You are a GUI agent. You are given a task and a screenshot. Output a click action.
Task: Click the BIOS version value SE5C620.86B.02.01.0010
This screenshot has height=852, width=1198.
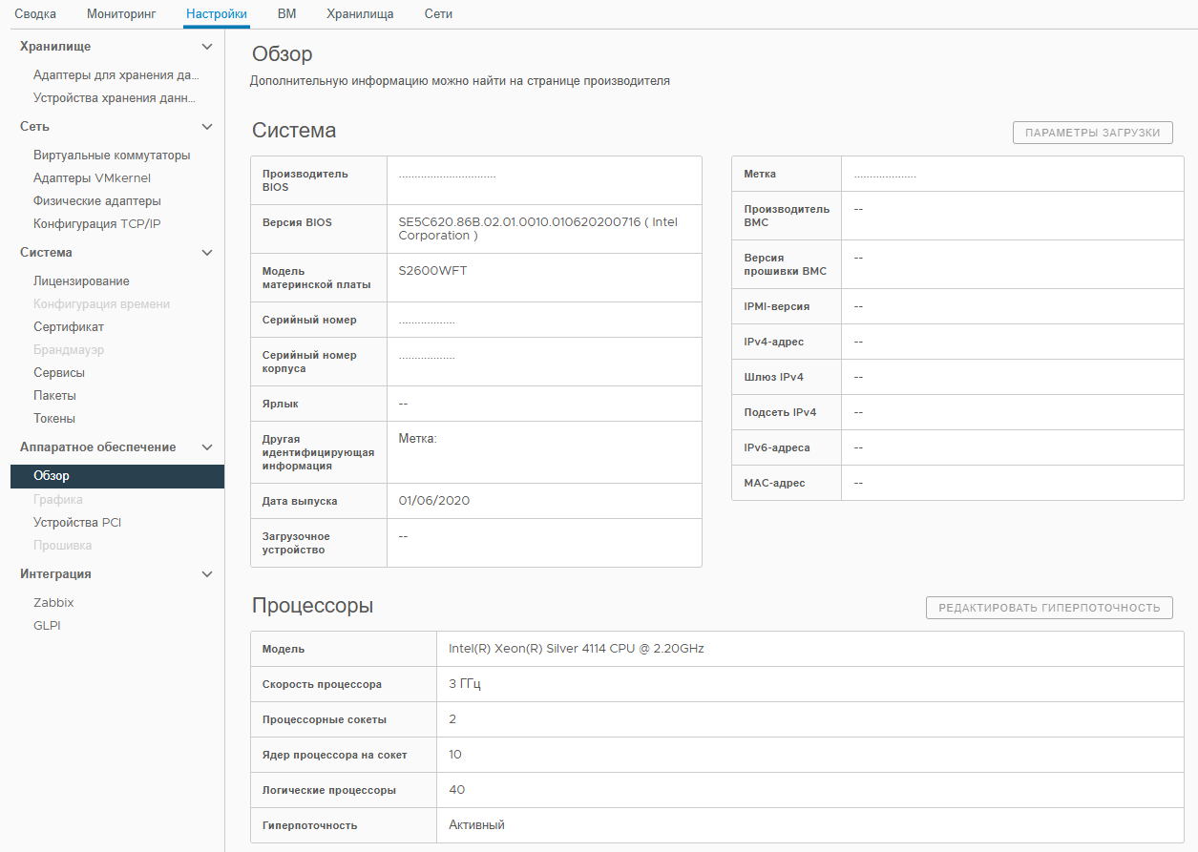coord(538,229)
